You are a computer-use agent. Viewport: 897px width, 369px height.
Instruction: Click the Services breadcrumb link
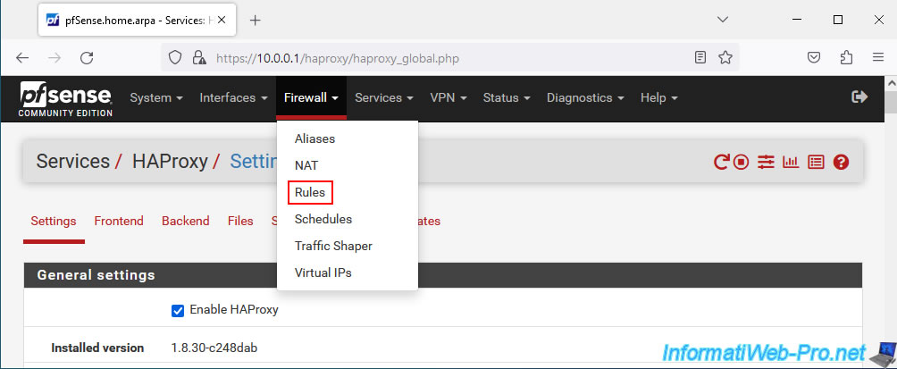point(73,162)
